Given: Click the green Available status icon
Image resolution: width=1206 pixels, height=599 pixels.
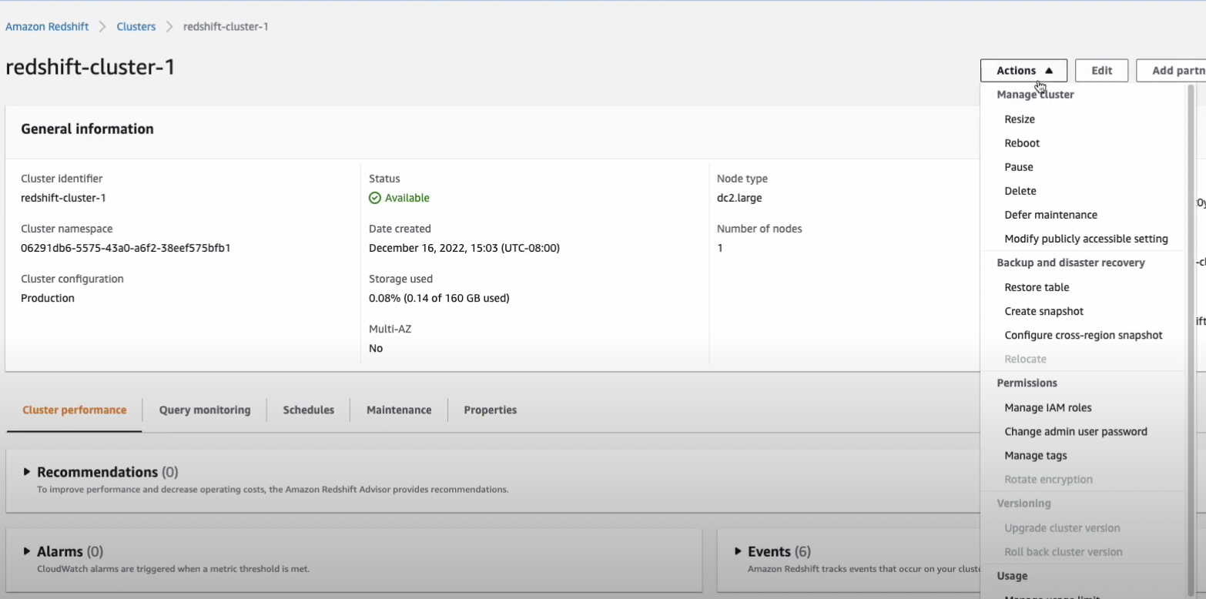Looking at the screenshot, I should pos(375,198).
